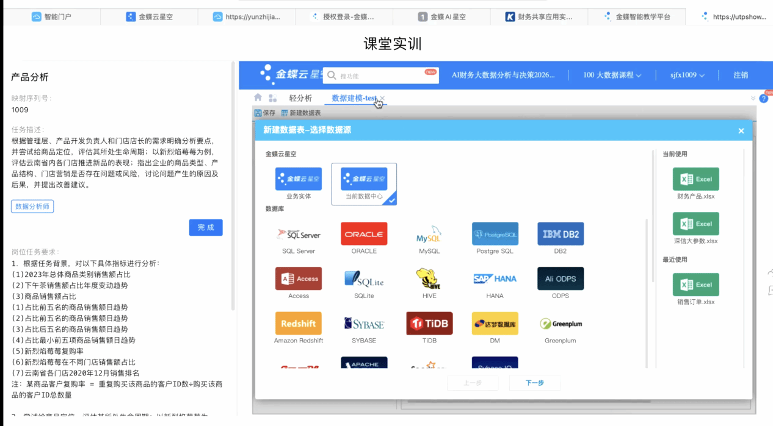Switch to the 轻分析 tab
Screen dimensions: 773x426
(300, 98)
